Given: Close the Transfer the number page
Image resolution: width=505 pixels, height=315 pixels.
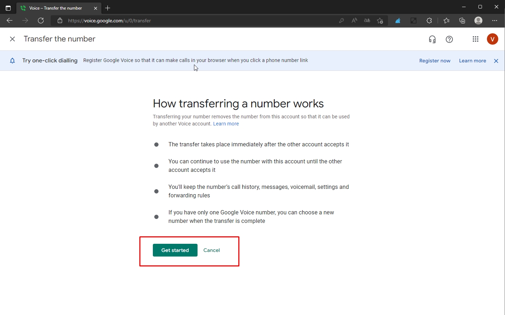Looking at the screenshot, I should click(x=12, y=39).
